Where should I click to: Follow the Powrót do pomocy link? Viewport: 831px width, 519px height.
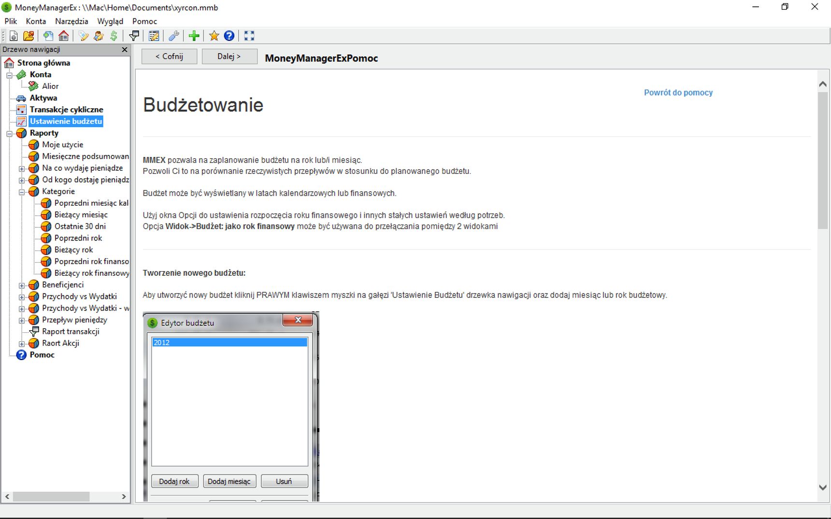click(678, 93)
